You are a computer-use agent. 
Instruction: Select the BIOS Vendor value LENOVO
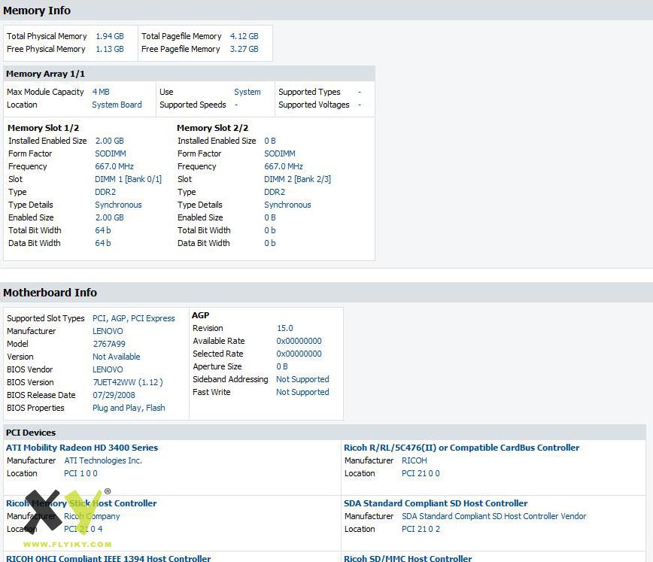point(108,369)
